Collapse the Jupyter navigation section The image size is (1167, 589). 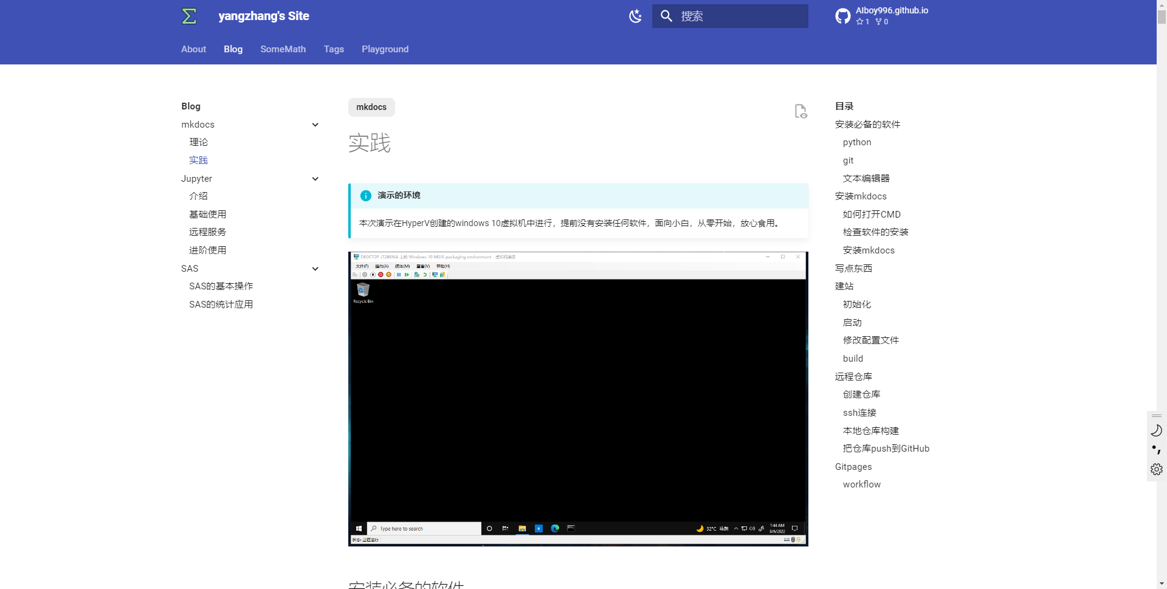pos(315,179)
